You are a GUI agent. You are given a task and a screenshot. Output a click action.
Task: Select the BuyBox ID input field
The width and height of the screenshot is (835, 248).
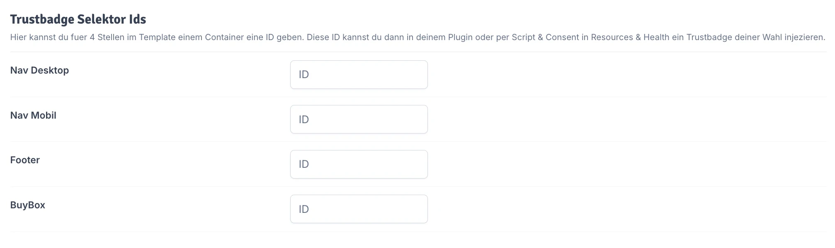point(359,209)
